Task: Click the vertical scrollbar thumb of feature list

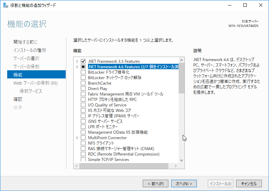Action: point(181,78)
